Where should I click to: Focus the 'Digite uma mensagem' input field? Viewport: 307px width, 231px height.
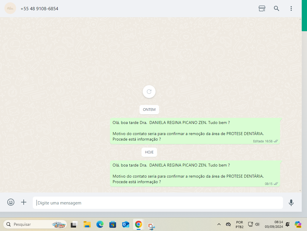pos(158,203)
